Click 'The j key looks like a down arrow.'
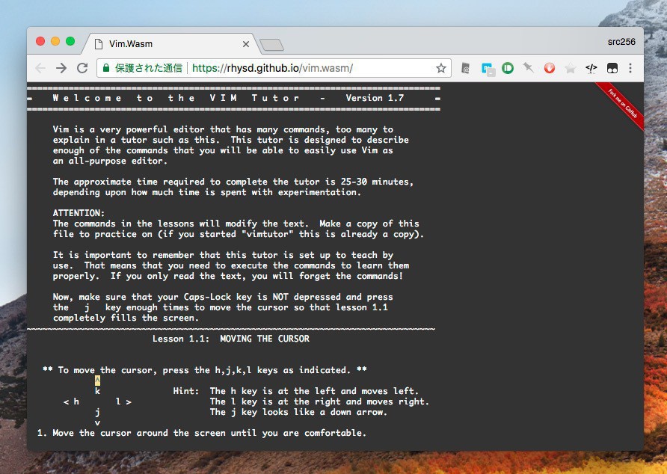Viewport: 667px width, 474px height. pos(298,412)
